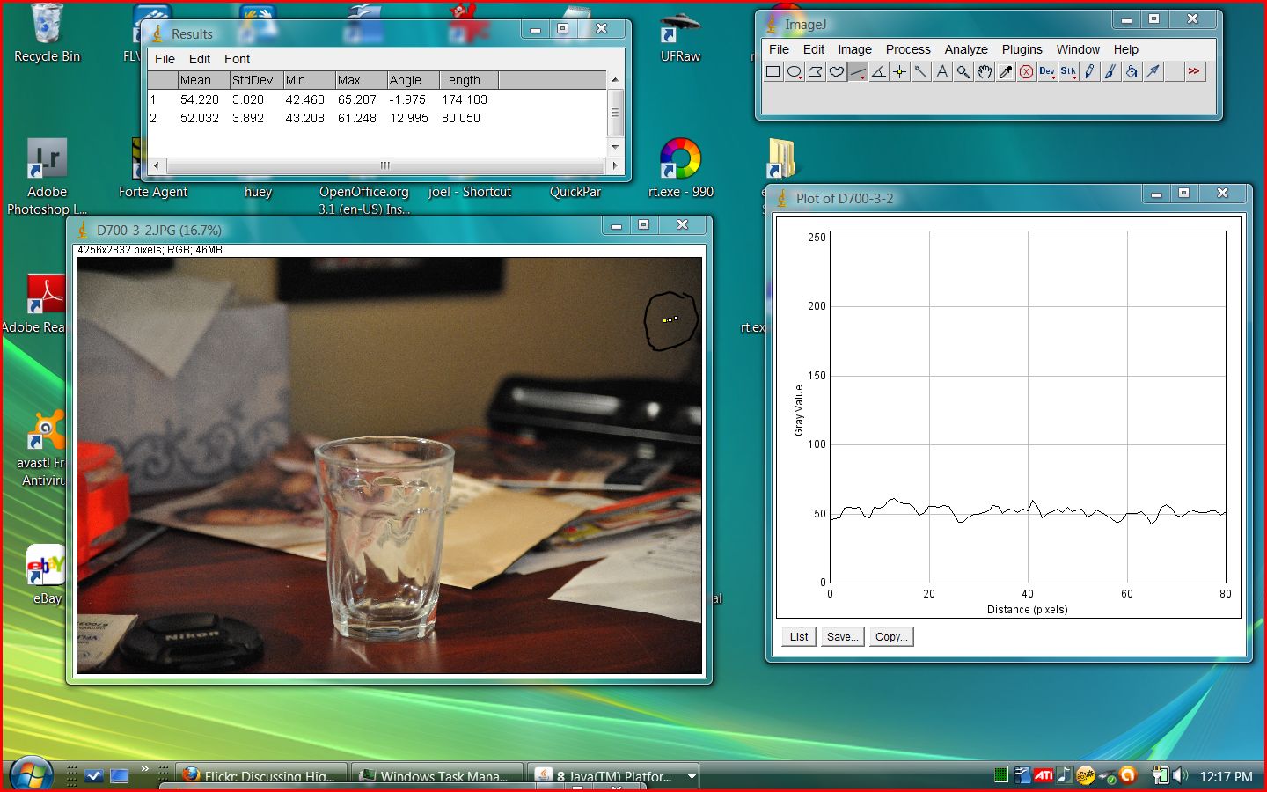Open ImageJ Analyze menu
Viewport: 1267px width, 792px height.
point(966,49)
